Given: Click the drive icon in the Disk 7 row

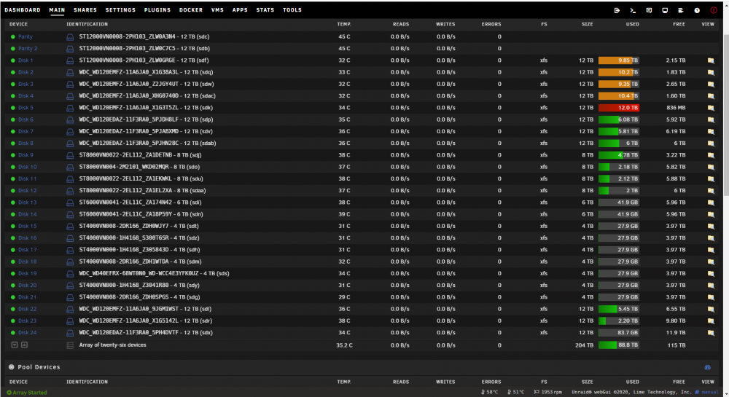Looking at the screenshot, I should 70,131.
